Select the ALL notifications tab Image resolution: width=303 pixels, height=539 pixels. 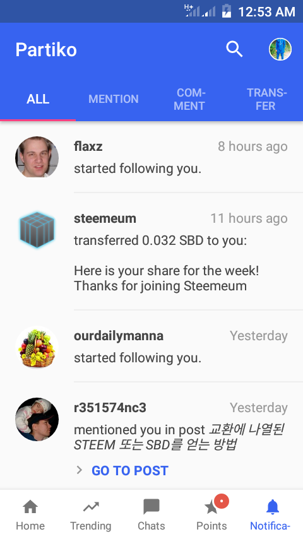(38, 99)
